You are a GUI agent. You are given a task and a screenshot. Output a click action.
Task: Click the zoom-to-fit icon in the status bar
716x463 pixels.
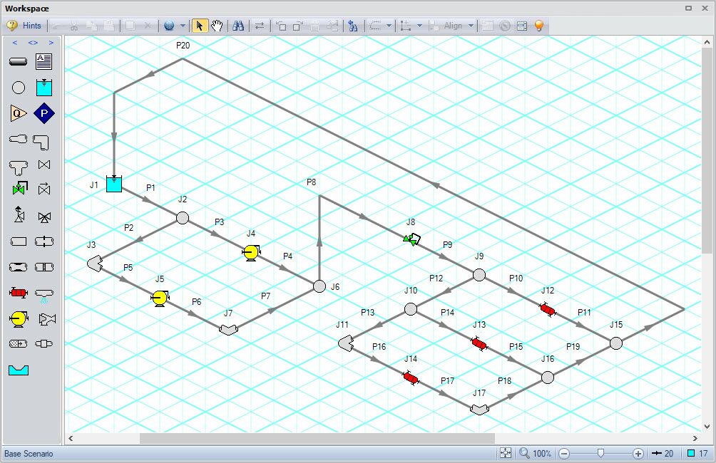click(505, 452)
